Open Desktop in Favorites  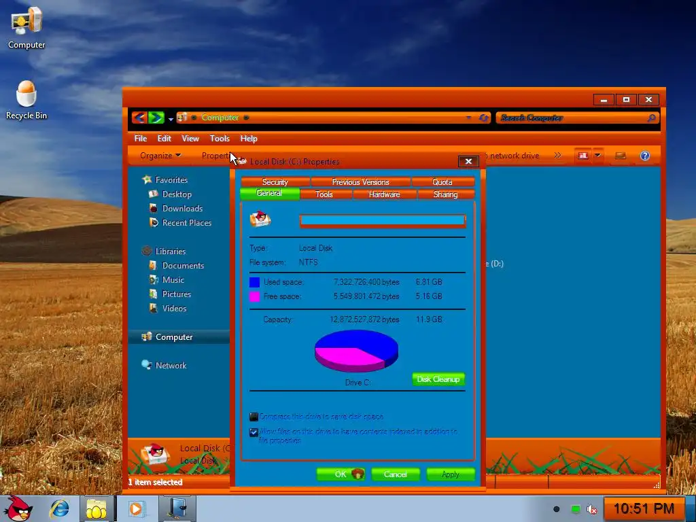177,194
